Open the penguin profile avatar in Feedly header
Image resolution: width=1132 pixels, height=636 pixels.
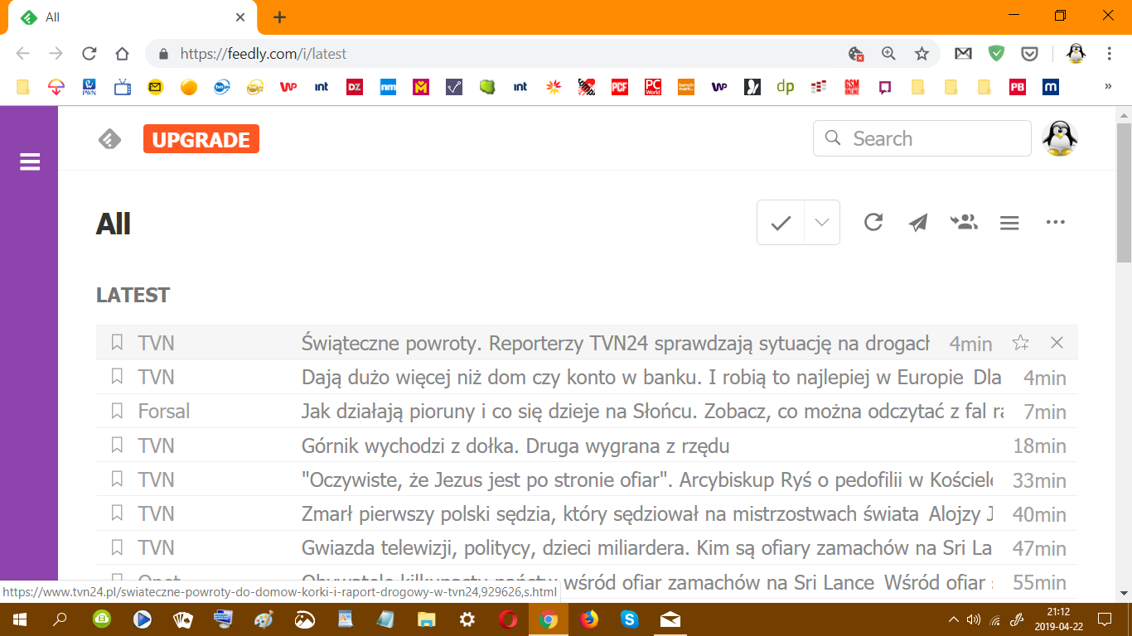[1058, 138]
